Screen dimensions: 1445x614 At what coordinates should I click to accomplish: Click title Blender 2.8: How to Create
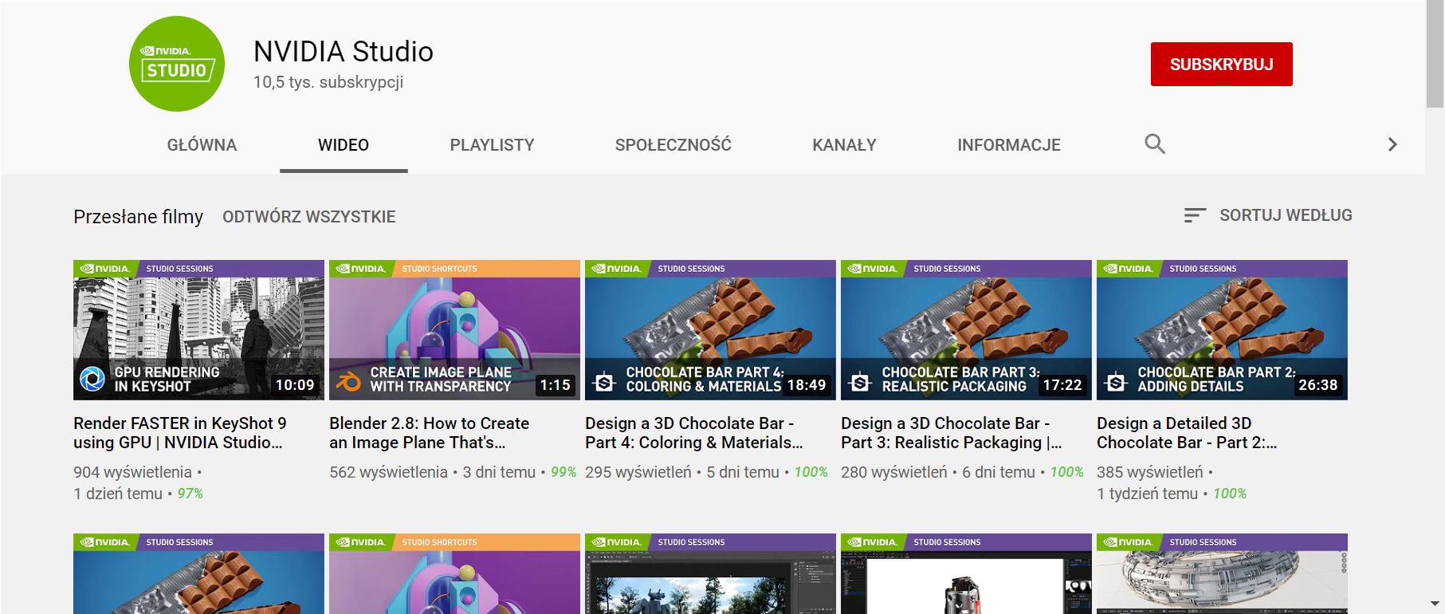click(430, 433)
